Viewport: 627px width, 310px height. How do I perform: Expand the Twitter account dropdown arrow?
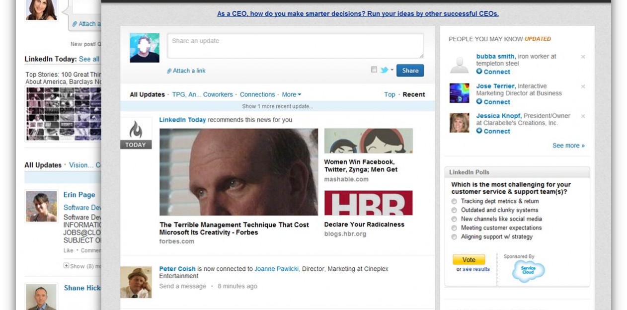pos(392,70)
